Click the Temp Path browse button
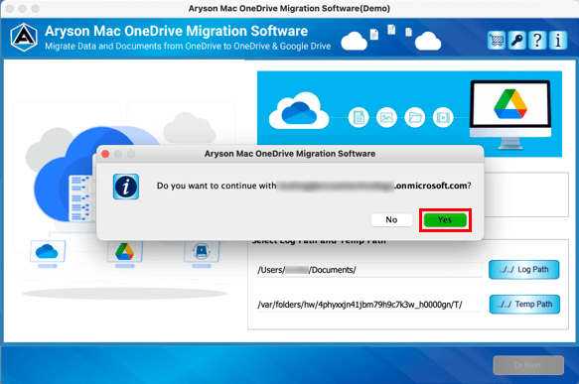The height and width of the screenshot is (384, 579). (524, 305)
